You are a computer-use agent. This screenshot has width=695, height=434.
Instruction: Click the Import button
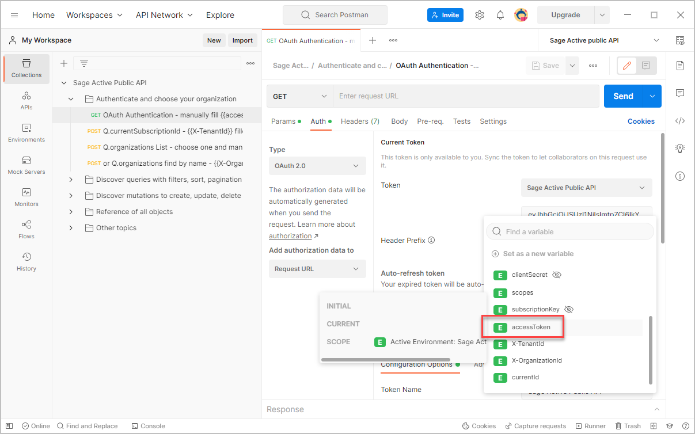[242, 40]
